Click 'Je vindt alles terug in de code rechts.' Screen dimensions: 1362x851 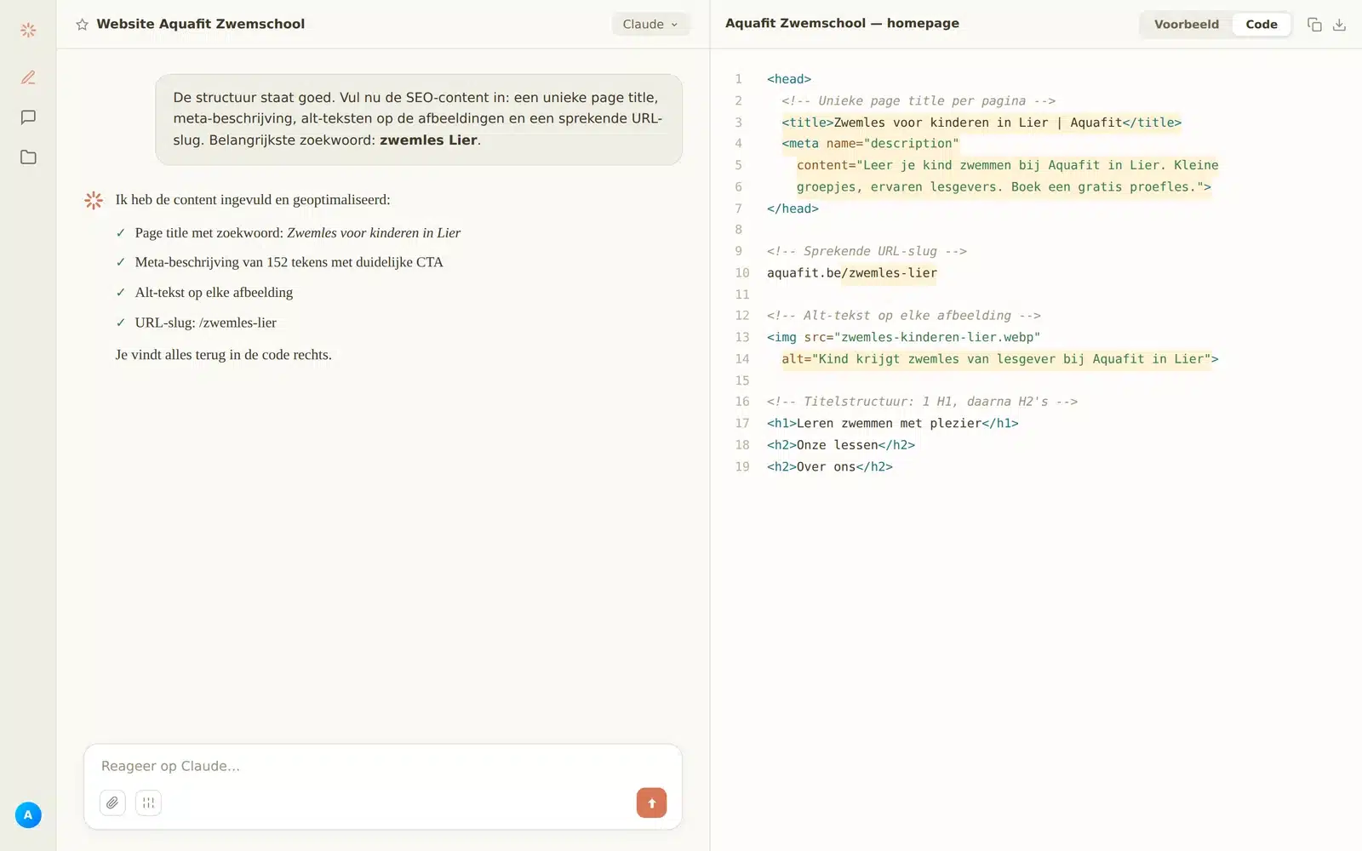click(x=224, y=355)
